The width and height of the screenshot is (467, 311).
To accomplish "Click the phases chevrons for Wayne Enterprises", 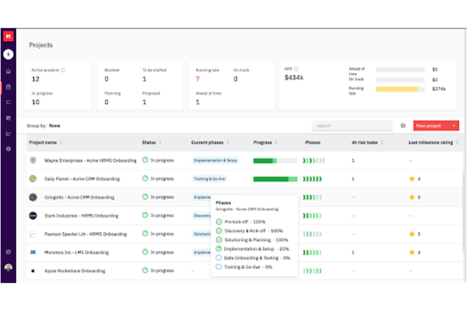I will (x=314, y=161).
